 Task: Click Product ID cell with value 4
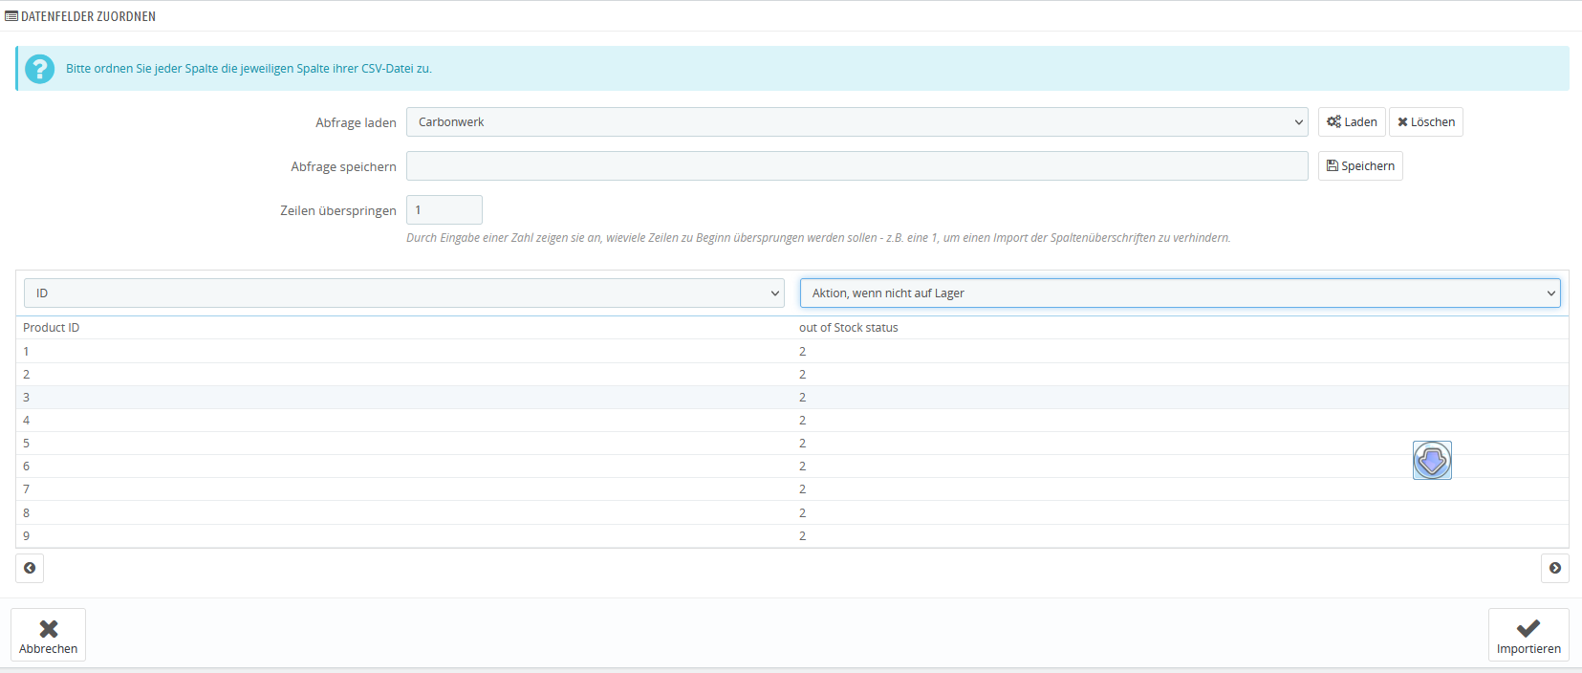(x=404, y=421)
